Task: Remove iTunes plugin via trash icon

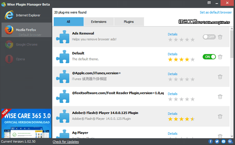Action: pyautogui.click(x=220, y=77)
